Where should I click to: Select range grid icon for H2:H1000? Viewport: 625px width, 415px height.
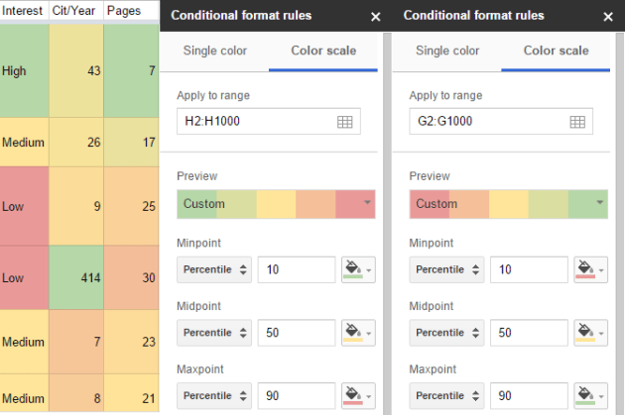pyautogui.click(x=345, y=122)
